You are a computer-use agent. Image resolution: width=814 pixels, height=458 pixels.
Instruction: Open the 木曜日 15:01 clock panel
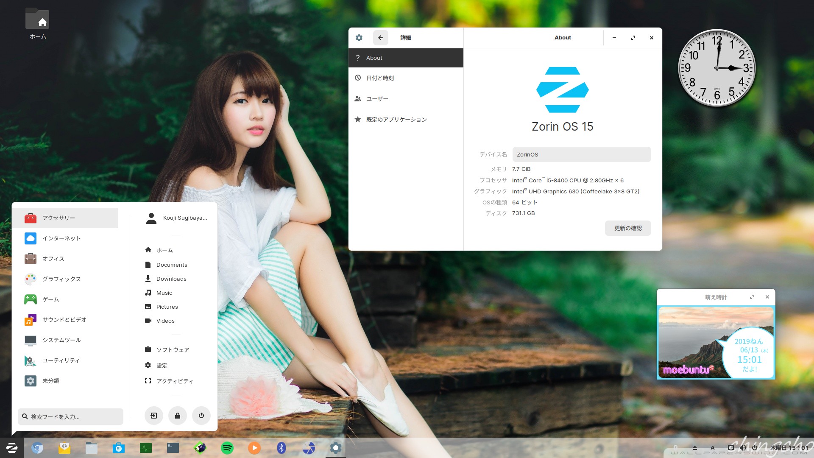[789, 448]
